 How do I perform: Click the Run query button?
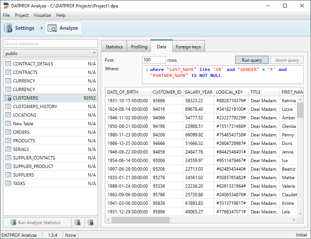click(252, 60)
